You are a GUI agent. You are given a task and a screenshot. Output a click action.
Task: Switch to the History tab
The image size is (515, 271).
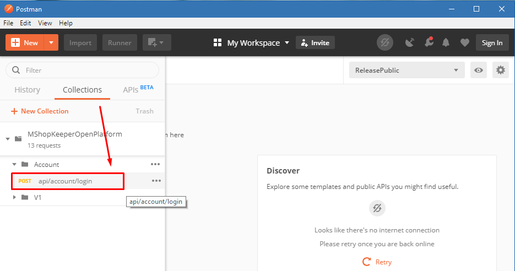click(27, 90)
